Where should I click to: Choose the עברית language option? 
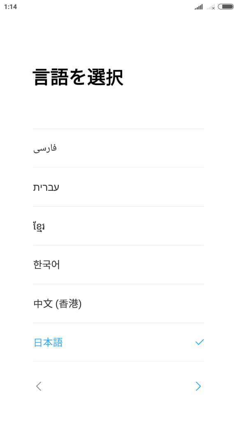click(118, 187)
